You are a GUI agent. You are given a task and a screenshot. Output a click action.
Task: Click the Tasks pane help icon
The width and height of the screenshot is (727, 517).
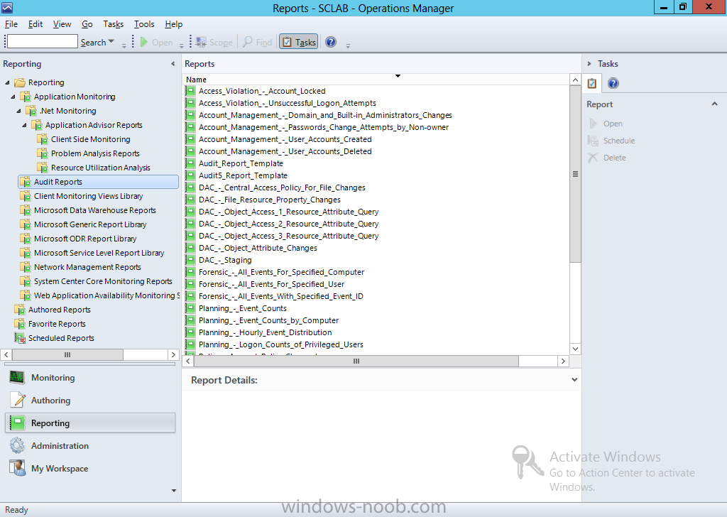(x=613, y=84)
